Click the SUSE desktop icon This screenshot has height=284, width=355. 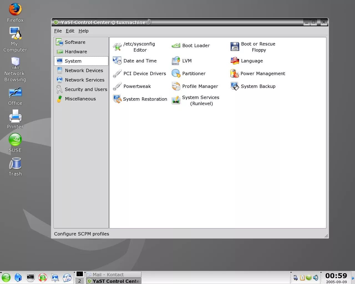(x=15, y=143)
